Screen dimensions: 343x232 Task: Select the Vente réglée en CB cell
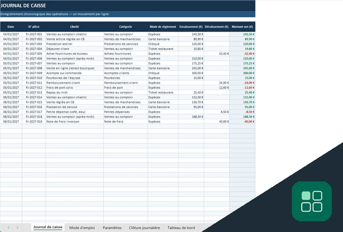point(74,102)
